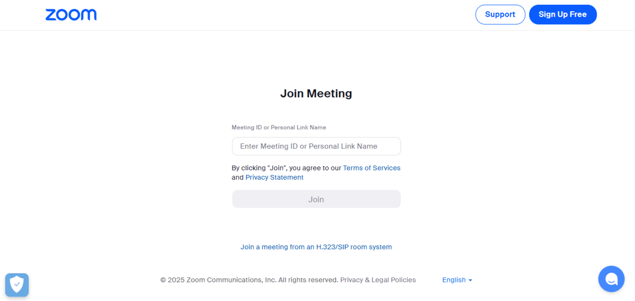Screen dimensions: 635x301
Task: Click the Join Meeting heading
Action: click(x=316, y=93)
